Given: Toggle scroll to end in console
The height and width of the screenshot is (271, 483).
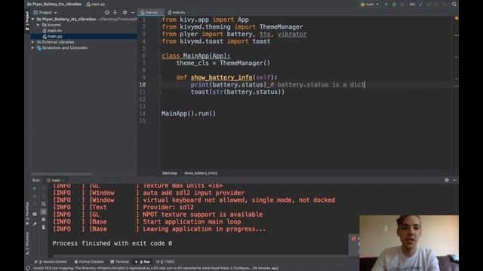Looking at the screenshot, I should pyautogui.click(x=44, y=212).
